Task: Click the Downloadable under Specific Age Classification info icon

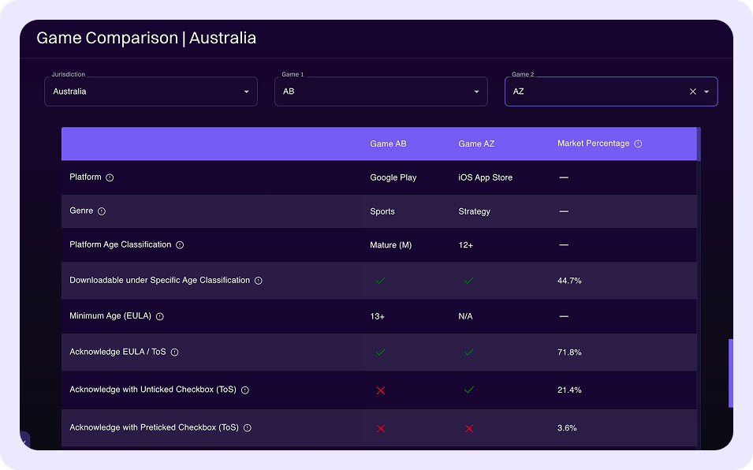Action: (x=258, y=280)
